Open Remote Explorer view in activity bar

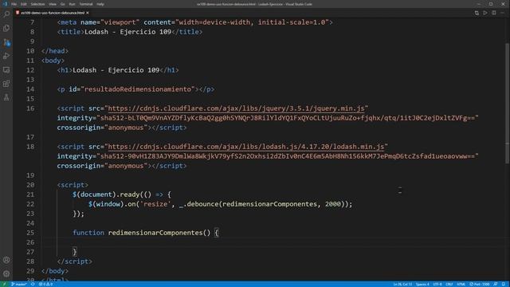6,70
